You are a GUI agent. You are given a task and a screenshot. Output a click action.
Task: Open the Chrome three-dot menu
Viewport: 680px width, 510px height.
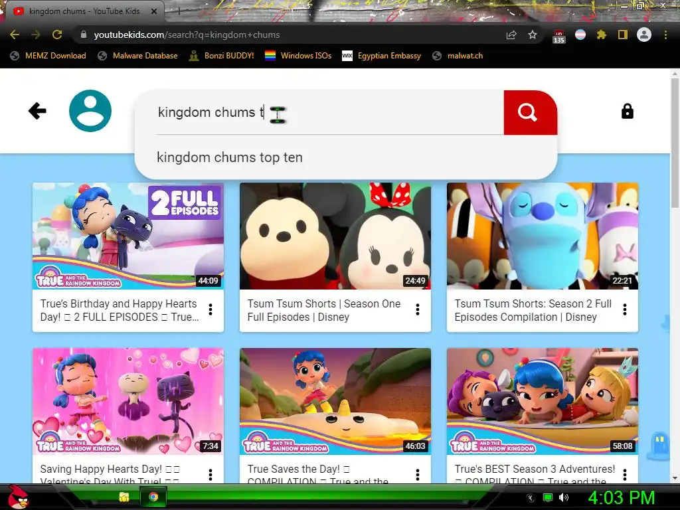[x=665, y=35]
